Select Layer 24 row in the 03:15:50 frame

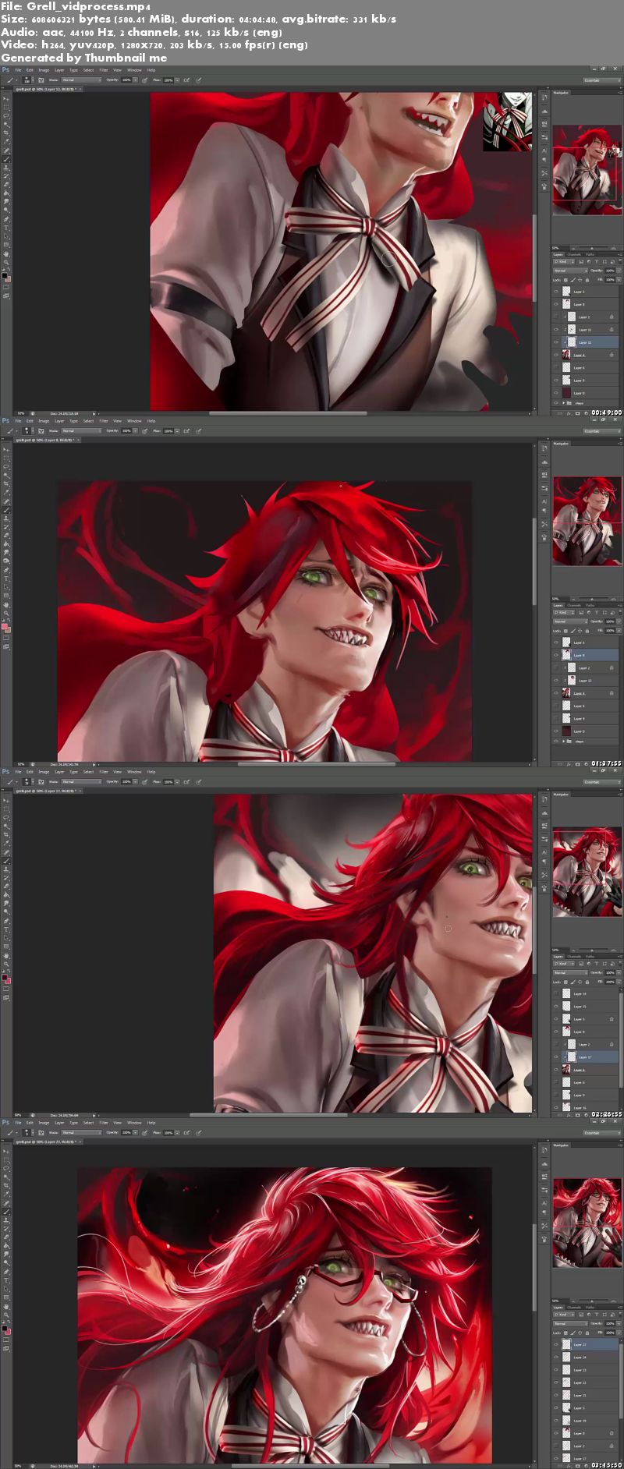pos(585,1357)
